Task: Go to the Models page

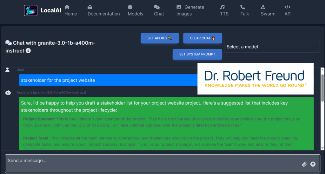Action: pyautogui.click(x=135, y=10)
